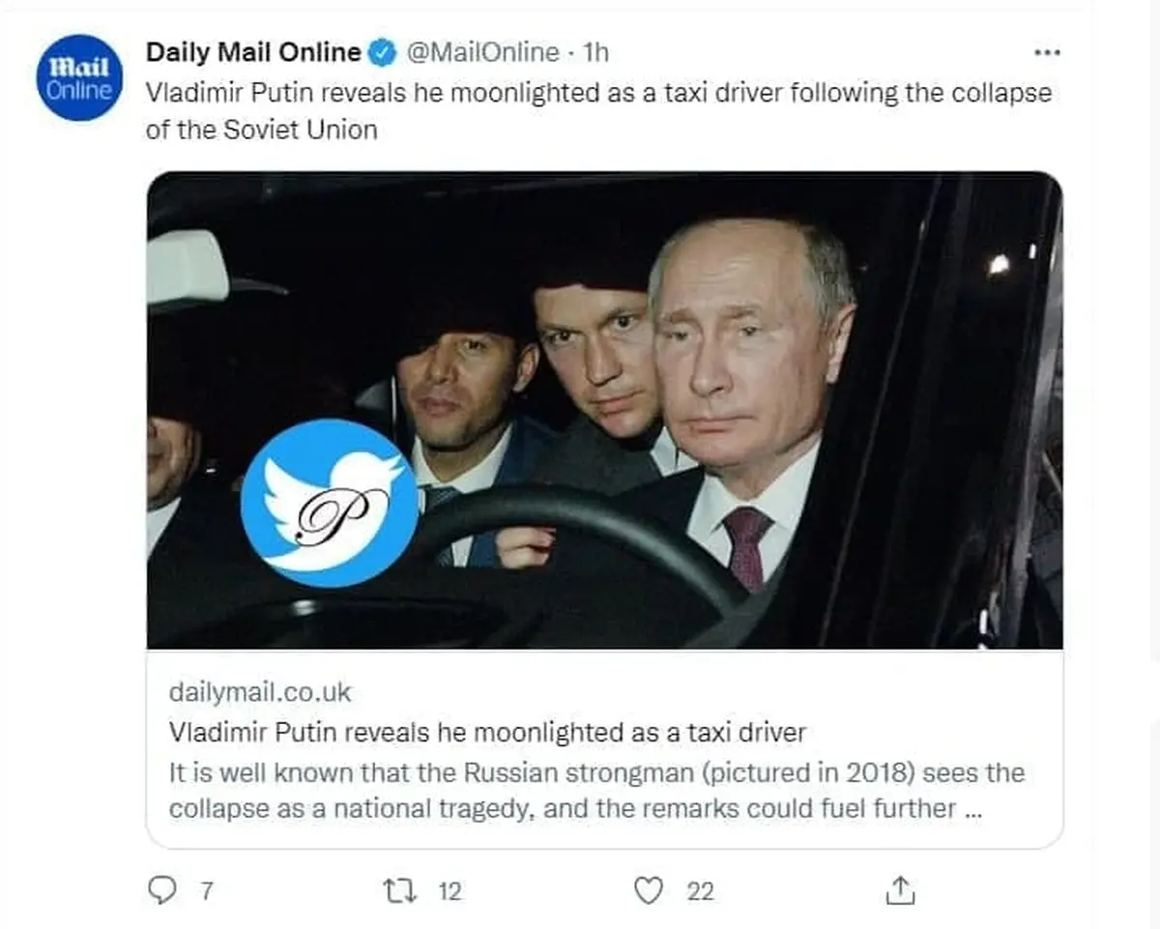Image resolution: width=1160 pixels, height=929 pixels.
Task: Click the @MailOnline handle
Action: click(483, 52)
